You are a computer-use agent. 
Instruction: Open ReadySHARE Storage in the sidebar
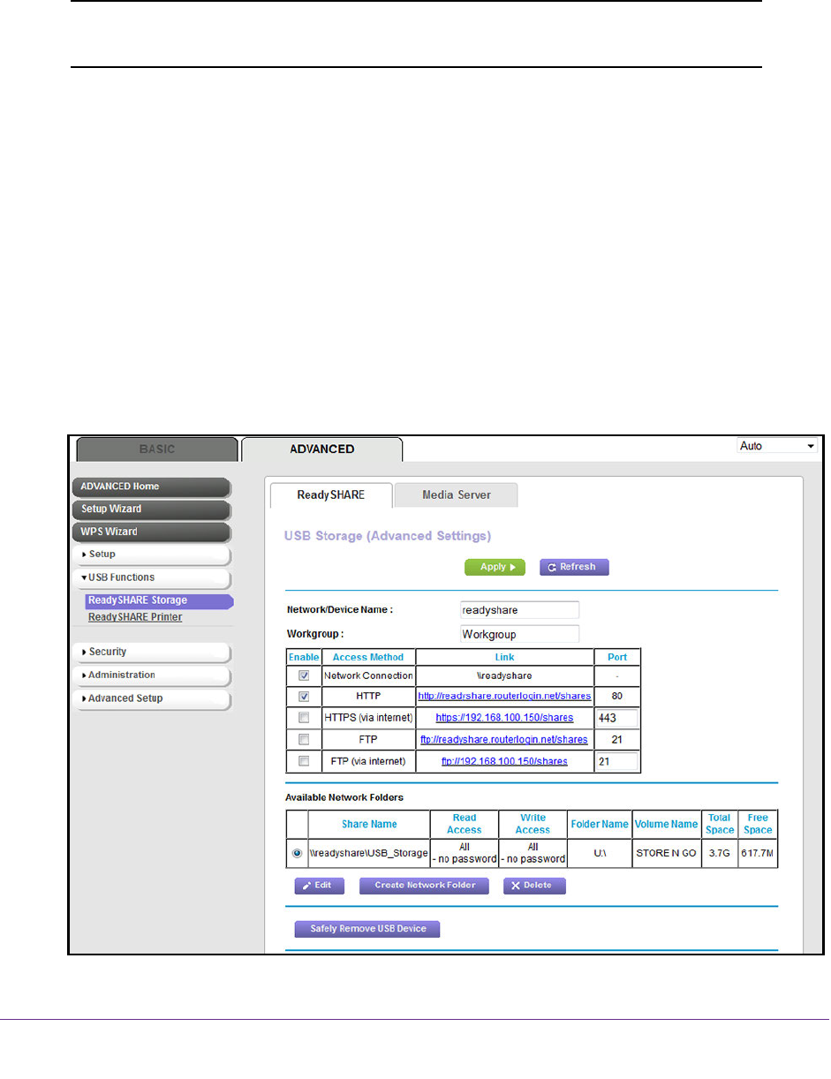tap(159, 600)
